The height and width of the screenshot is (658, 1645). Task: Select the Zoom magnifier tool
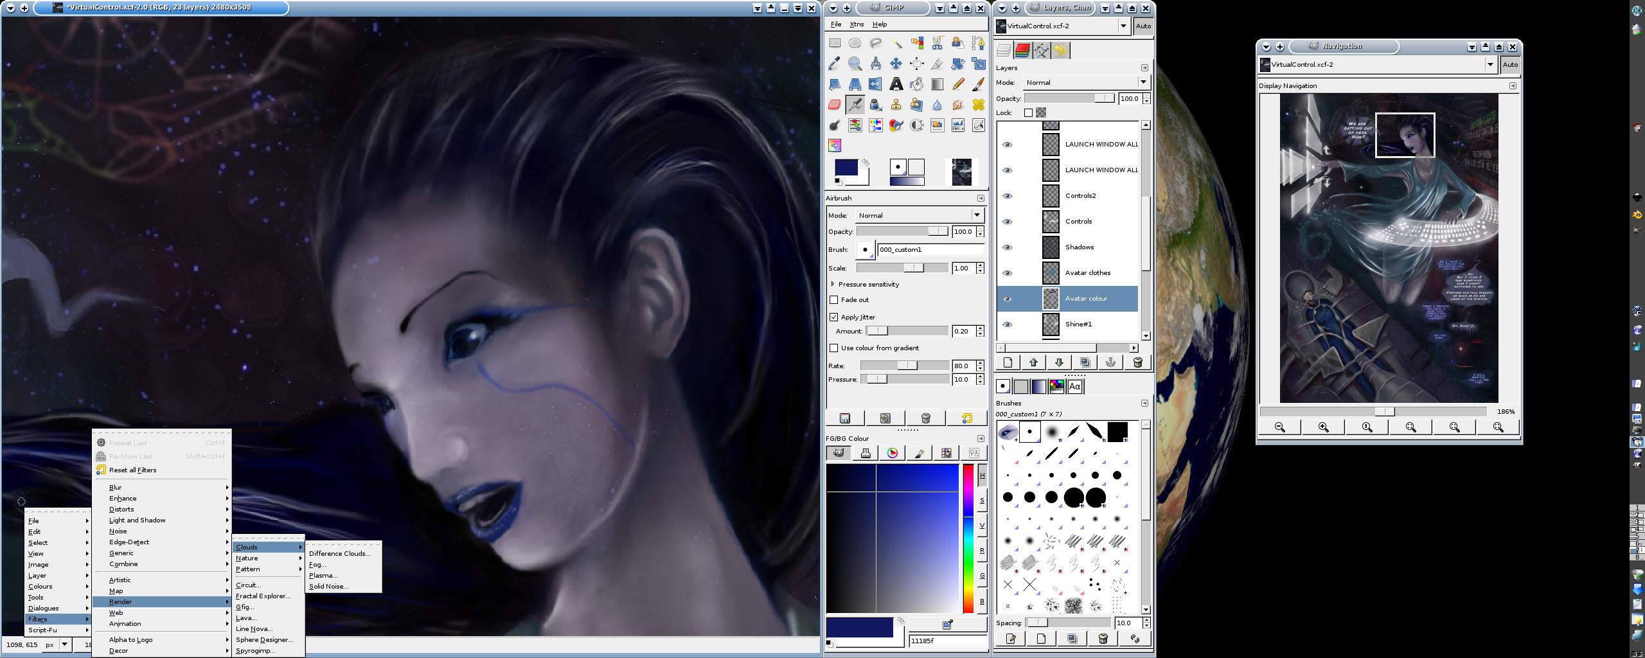855,64
